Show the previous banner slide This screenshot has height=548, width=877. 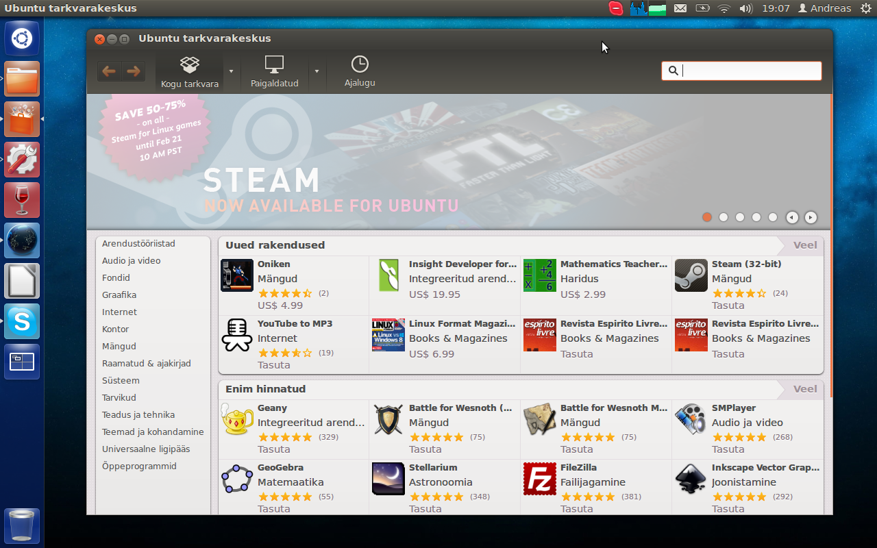coord(792,217)
